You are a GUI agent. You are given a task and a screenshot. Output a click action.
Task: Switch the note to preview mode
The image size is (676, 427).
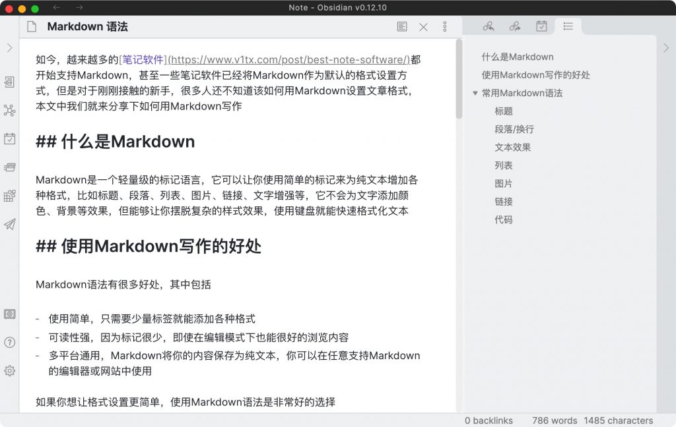coord(402,26)
